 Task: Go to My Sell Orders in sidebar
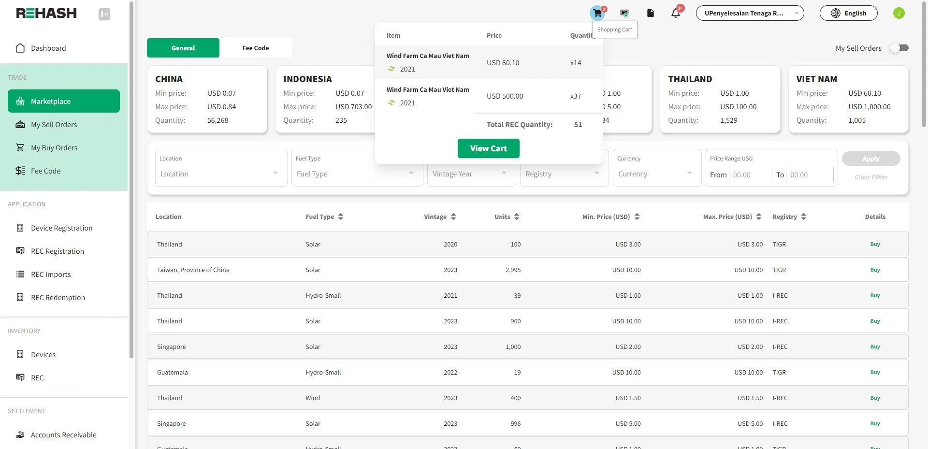(64, 124)
